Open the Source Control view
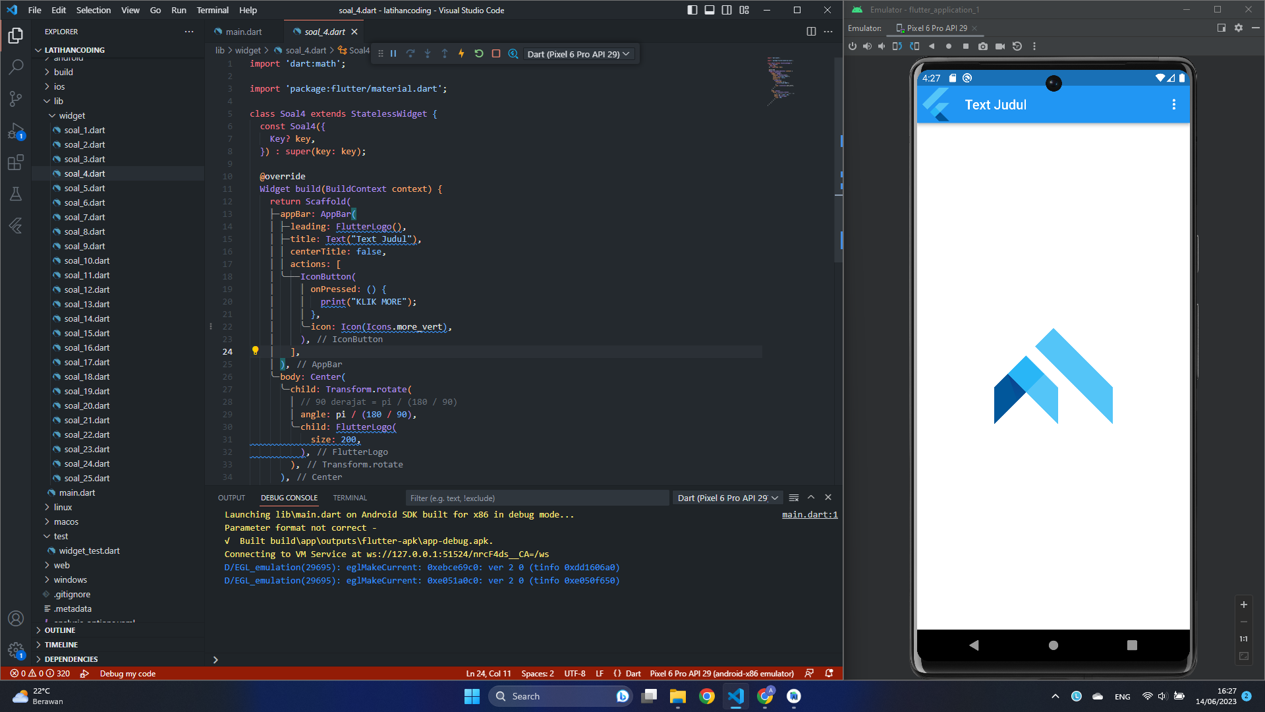The height and width of the screenshot is (712, 1265). click(16, 98)
